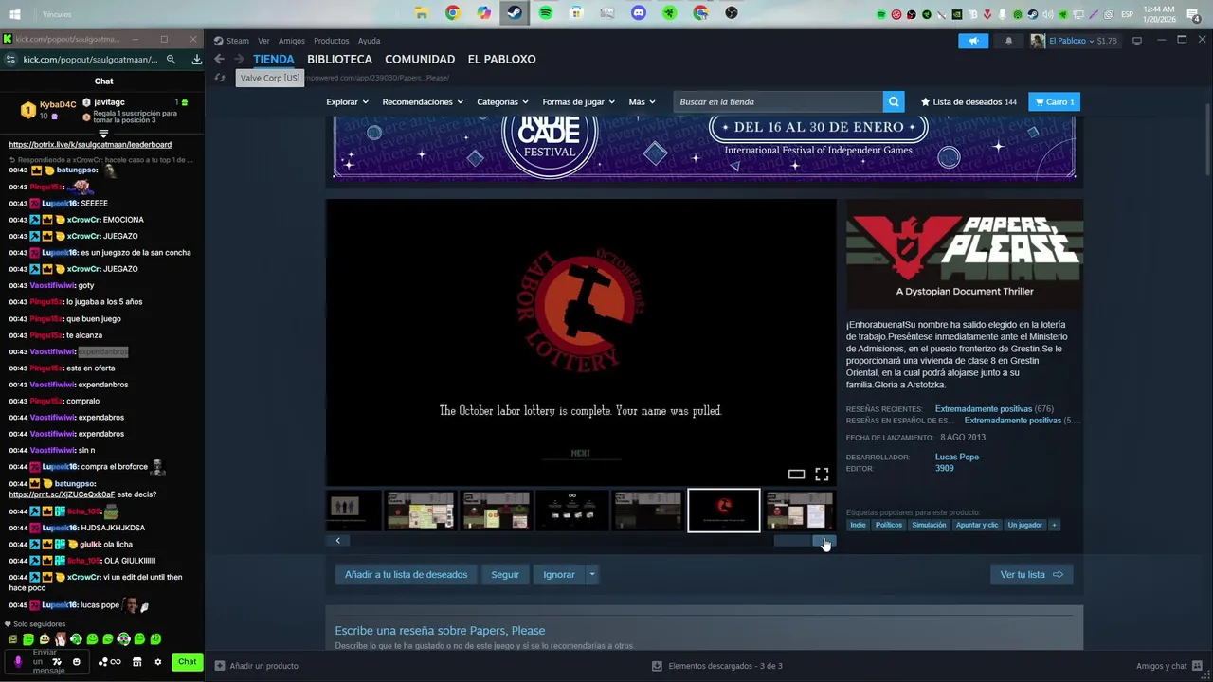Switch to the COMUNIDAD tab
The width and height of the screenshot is (1213, 682).
click(x=420, y=59)
